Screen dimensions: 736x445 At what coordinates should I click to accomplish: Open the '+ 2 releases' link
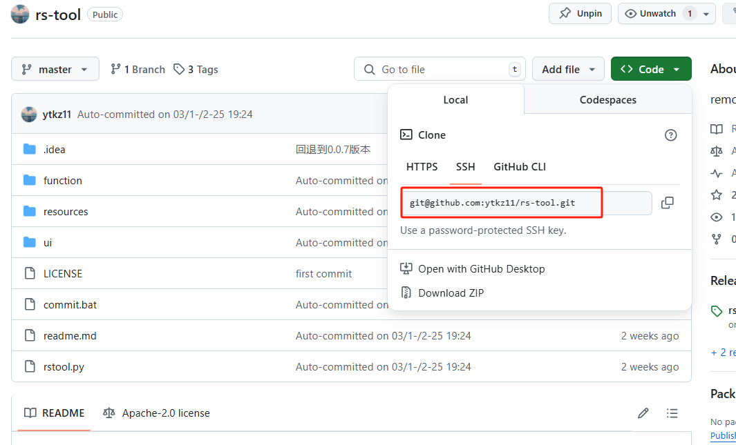click(724, 353)
